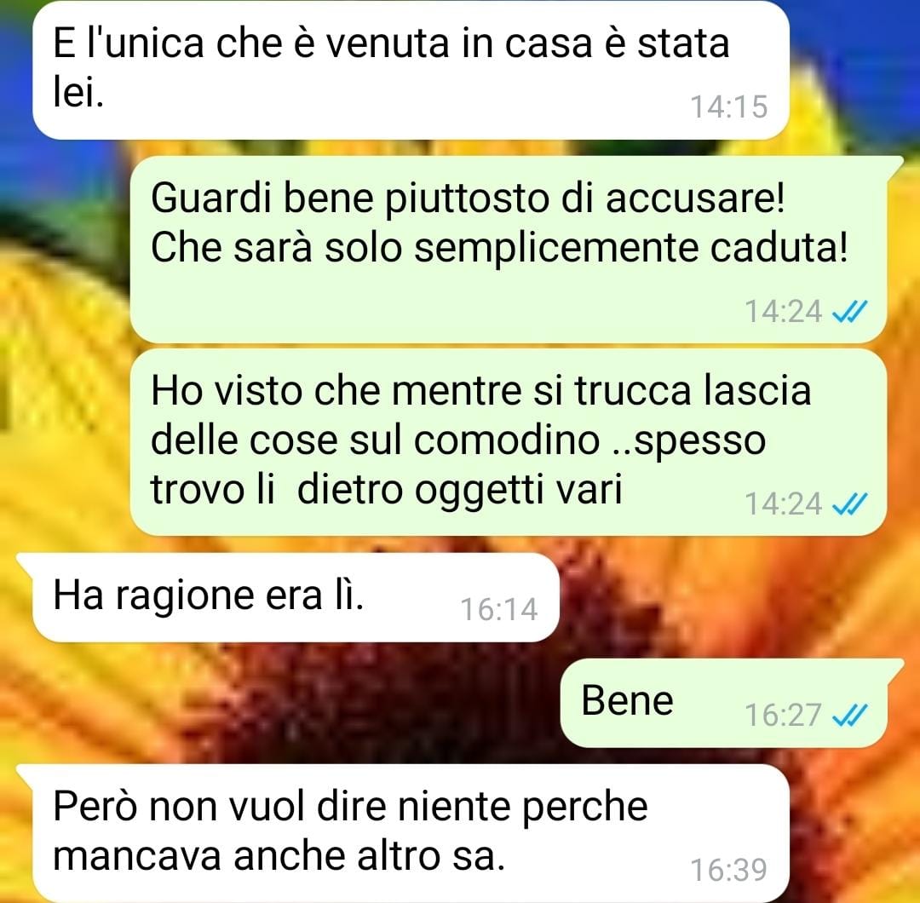This screenshot has height=903, width=920.
Task: Tap the text "trovo li dietro oggetti vari"
Action: (386, 490)
